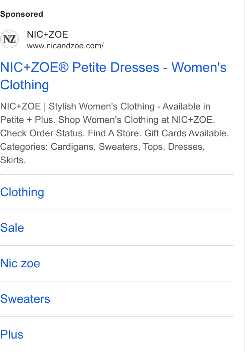Screen dimensions: 245x352
Task: Click the Petite + Plus description text
Action: pyautogui.click(x=28, y=120)
